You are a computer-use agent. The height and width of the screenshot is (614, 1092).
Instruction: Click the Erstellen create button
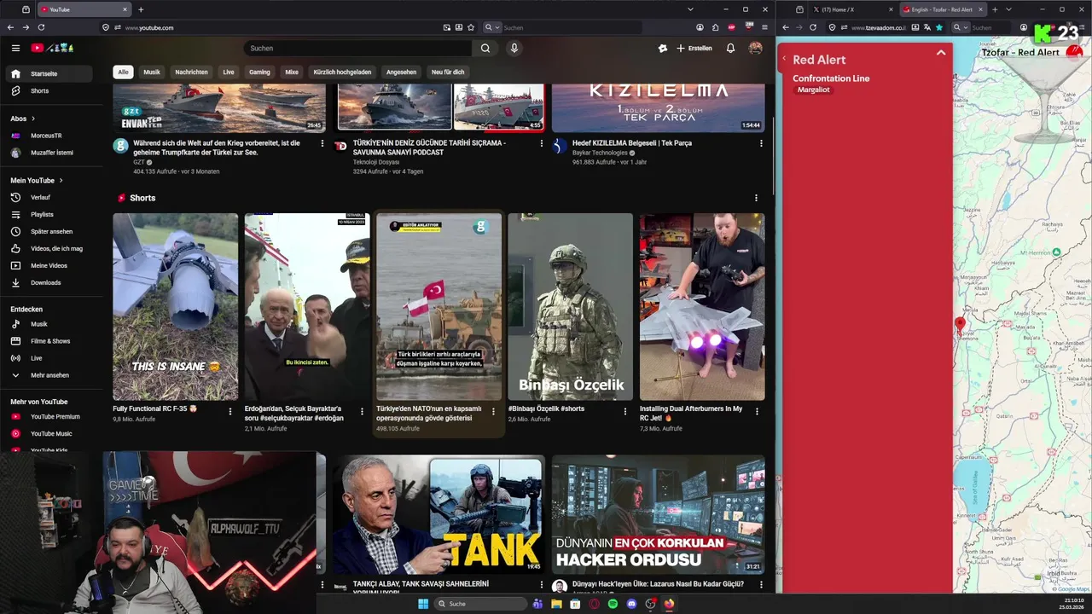tap(694, 49)
